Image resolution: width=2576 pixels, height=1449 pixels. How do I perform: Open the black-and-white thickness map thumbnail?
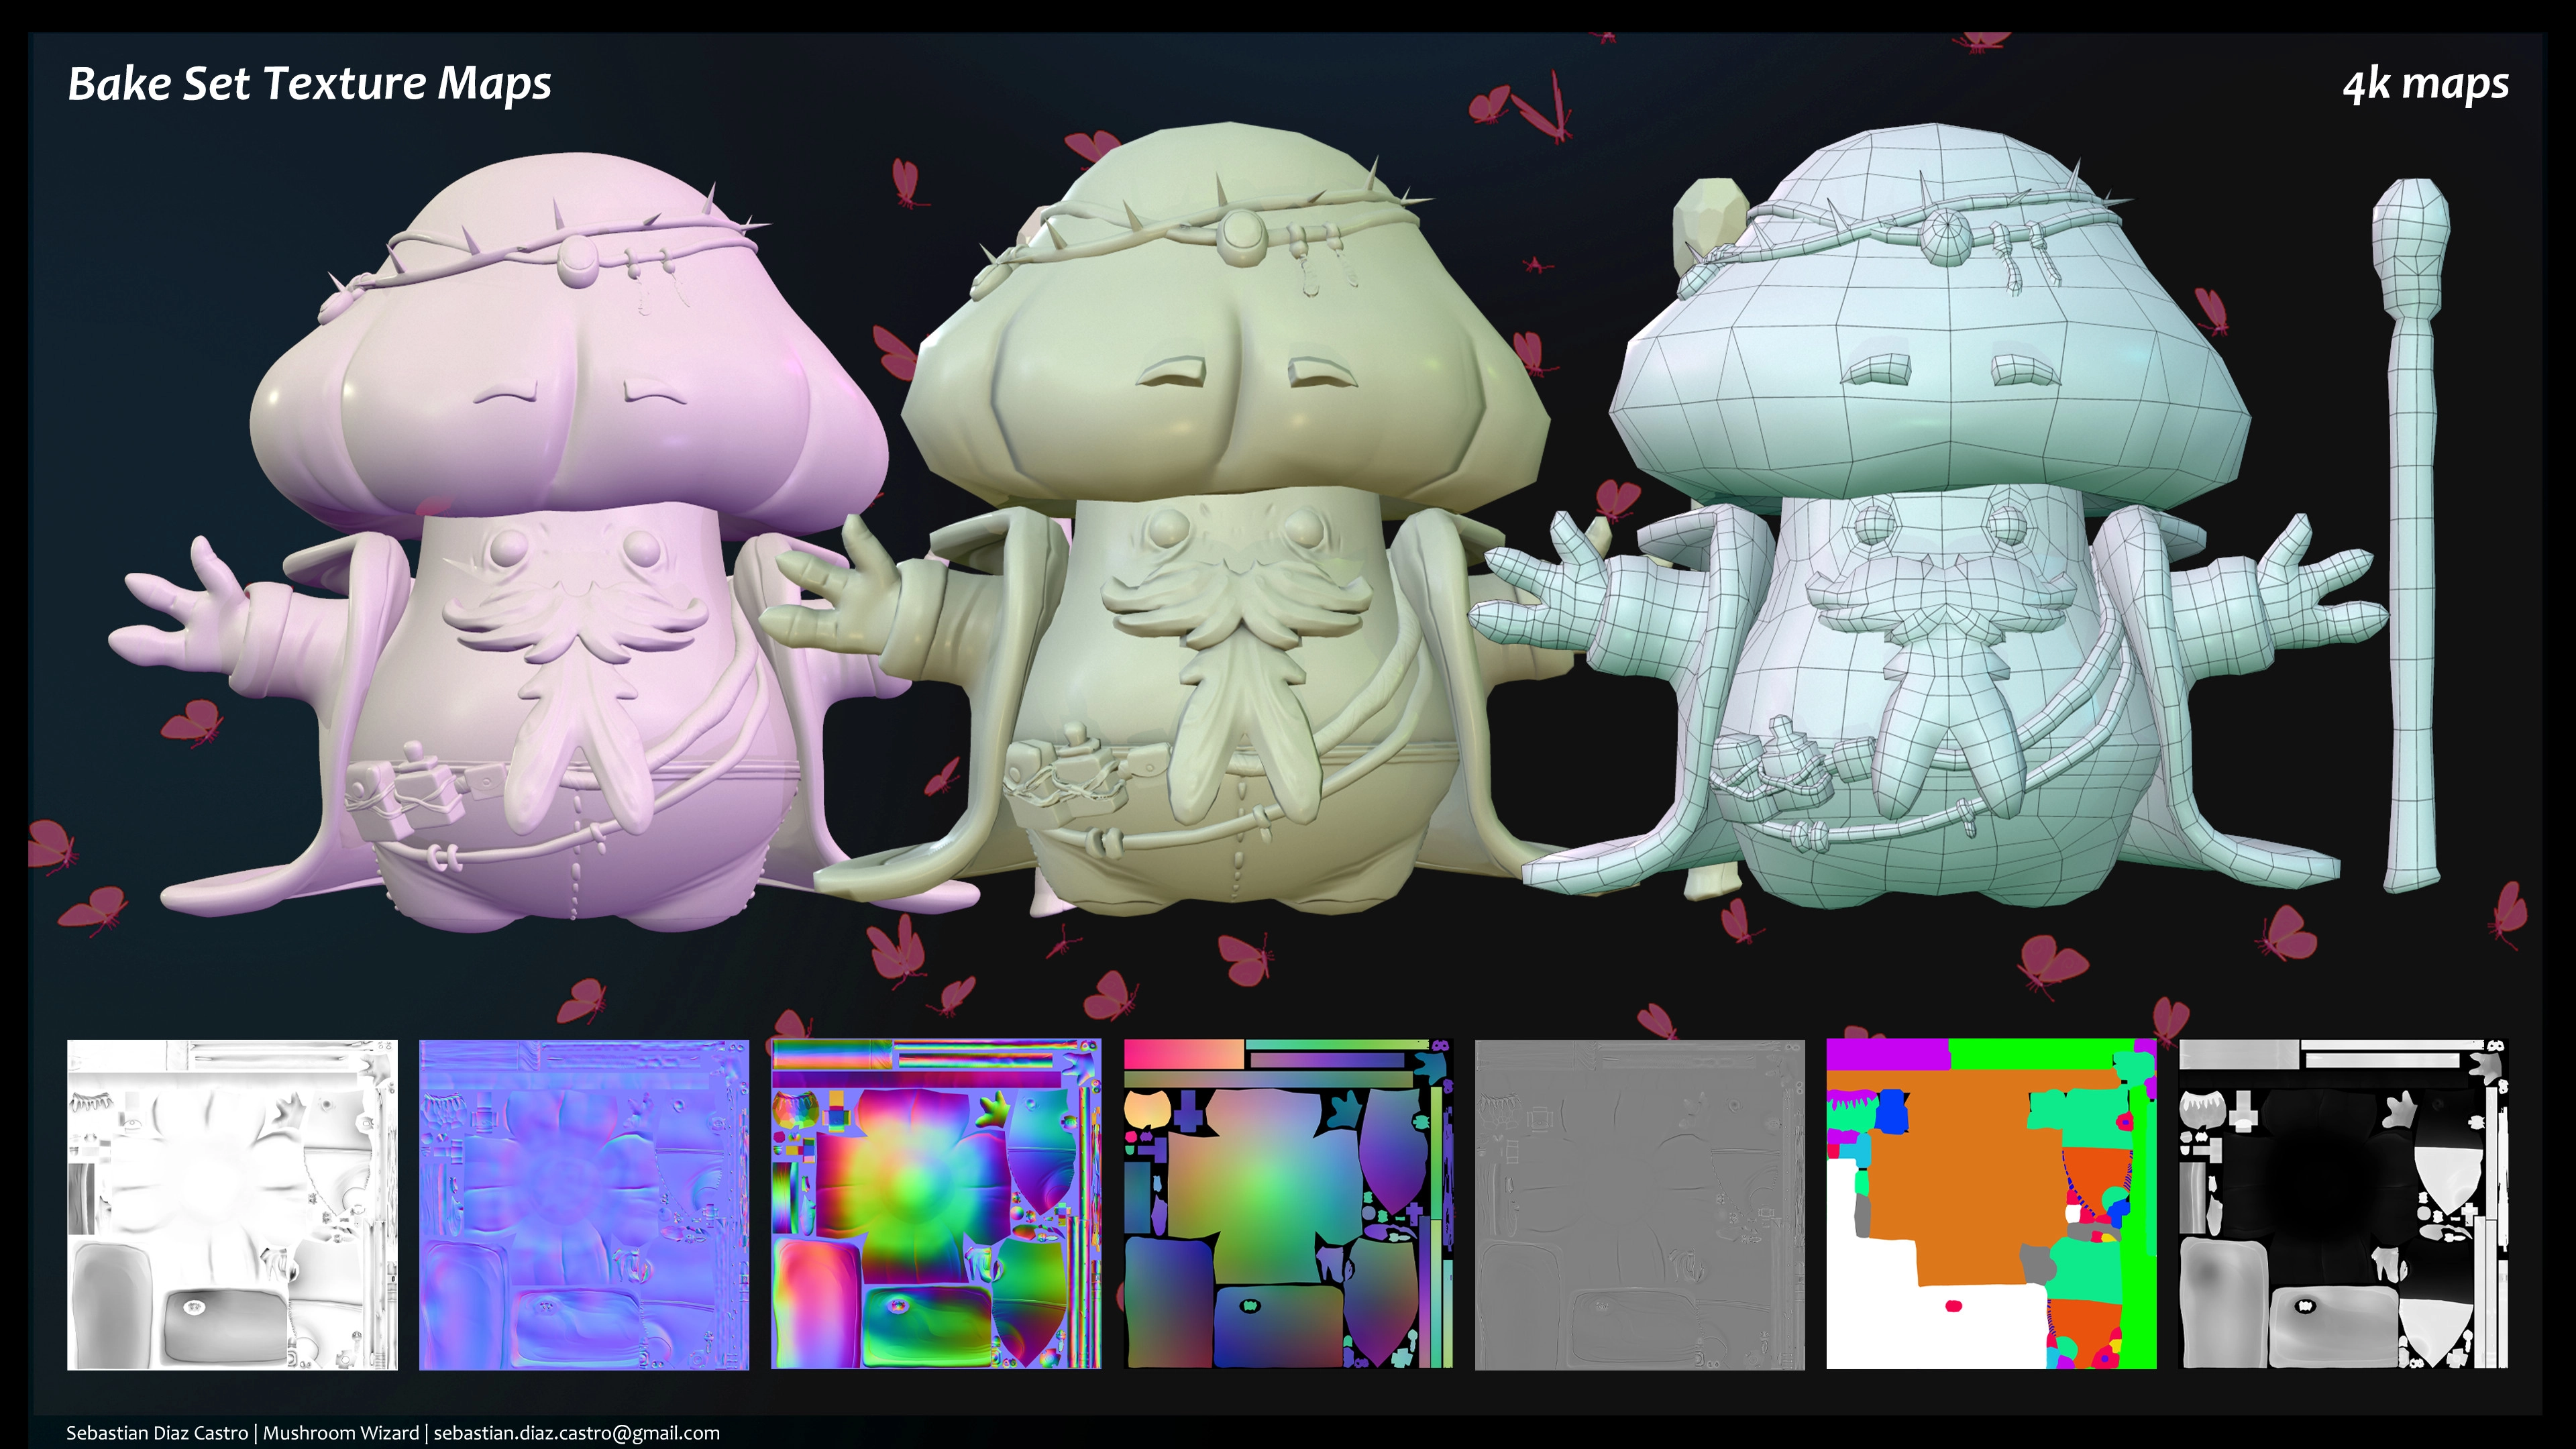pos(2343,1204)
